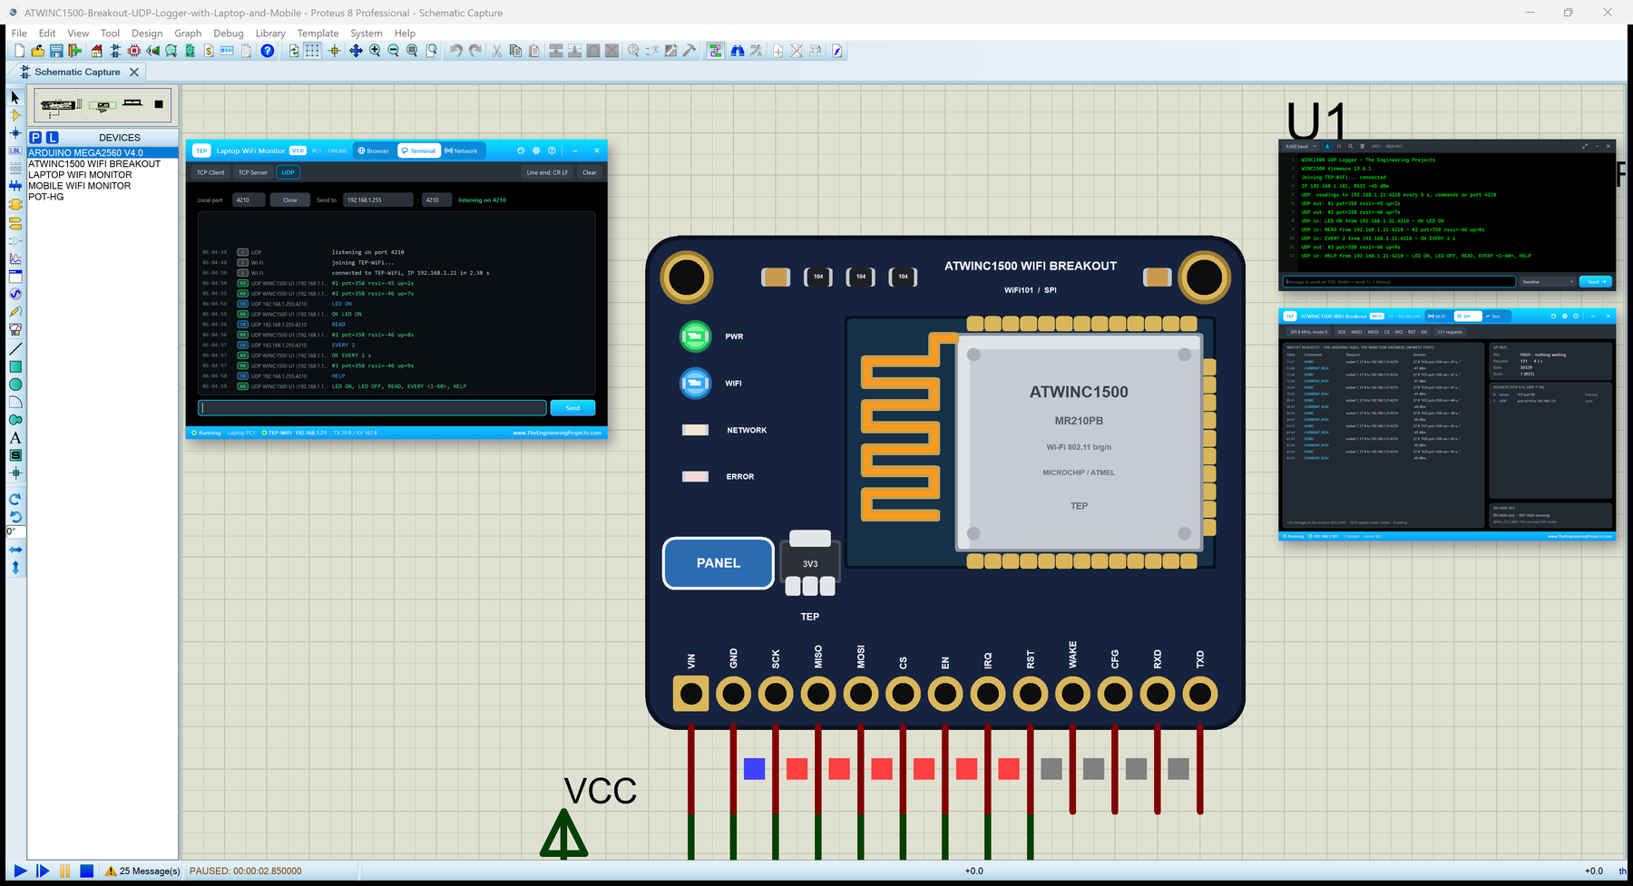Screen dimensions: 1633x886
Task: Select the 2D line graphics tool
Action: pyautogui.click(x=15, y=349)
